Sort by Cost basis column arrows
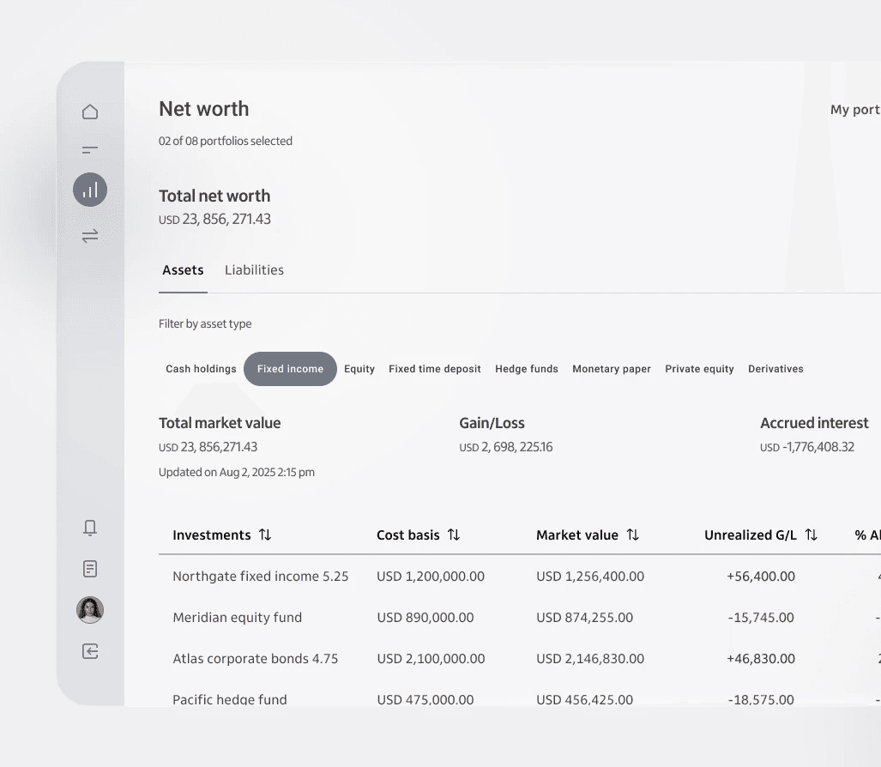The height and width of the screenshot is (767, 881). coord(454,535)
